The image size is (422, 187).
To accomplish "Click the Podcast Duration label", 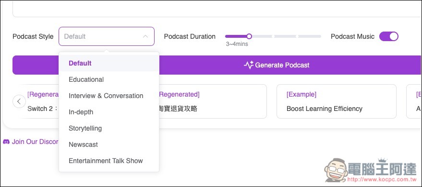I will click(190, 36).
